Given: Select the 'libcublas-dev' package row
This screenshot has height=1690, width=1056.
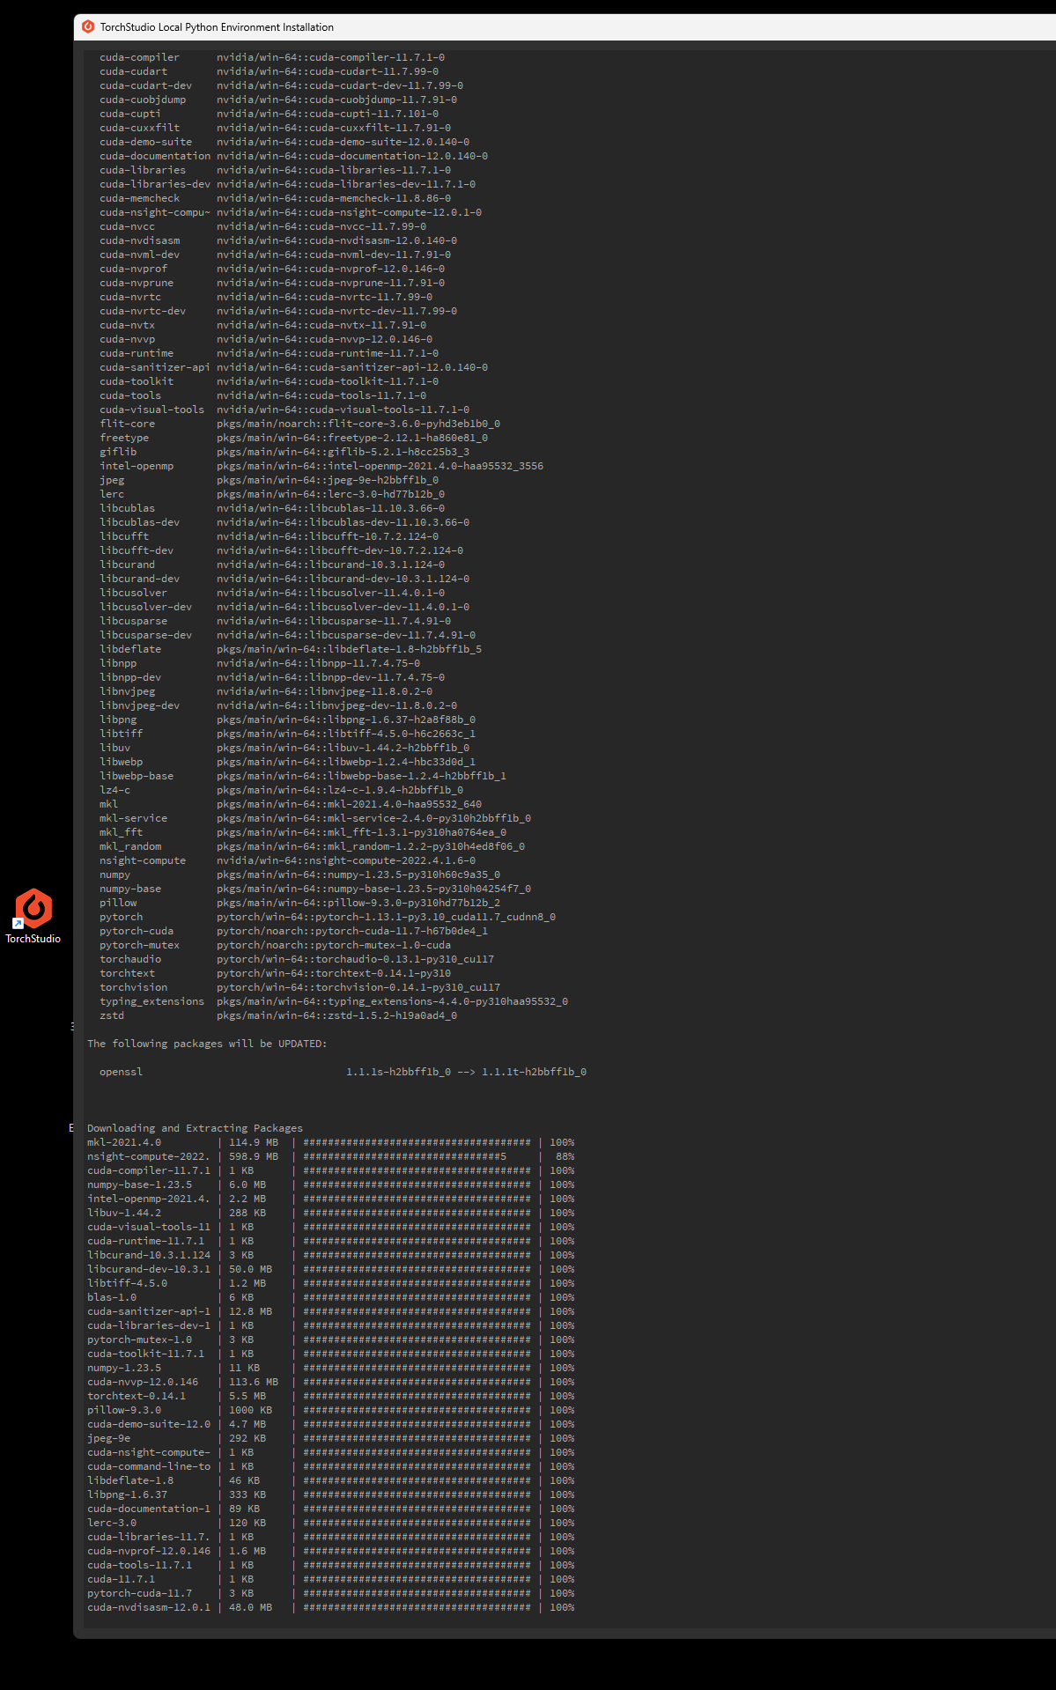Looking at the screenshot, I should (284, 522).
